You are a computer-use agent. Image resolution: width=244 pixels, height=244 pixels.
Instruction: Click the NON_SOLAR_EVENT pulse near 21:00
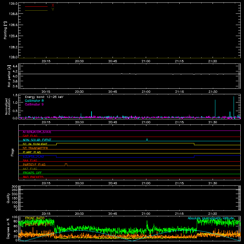147,140
